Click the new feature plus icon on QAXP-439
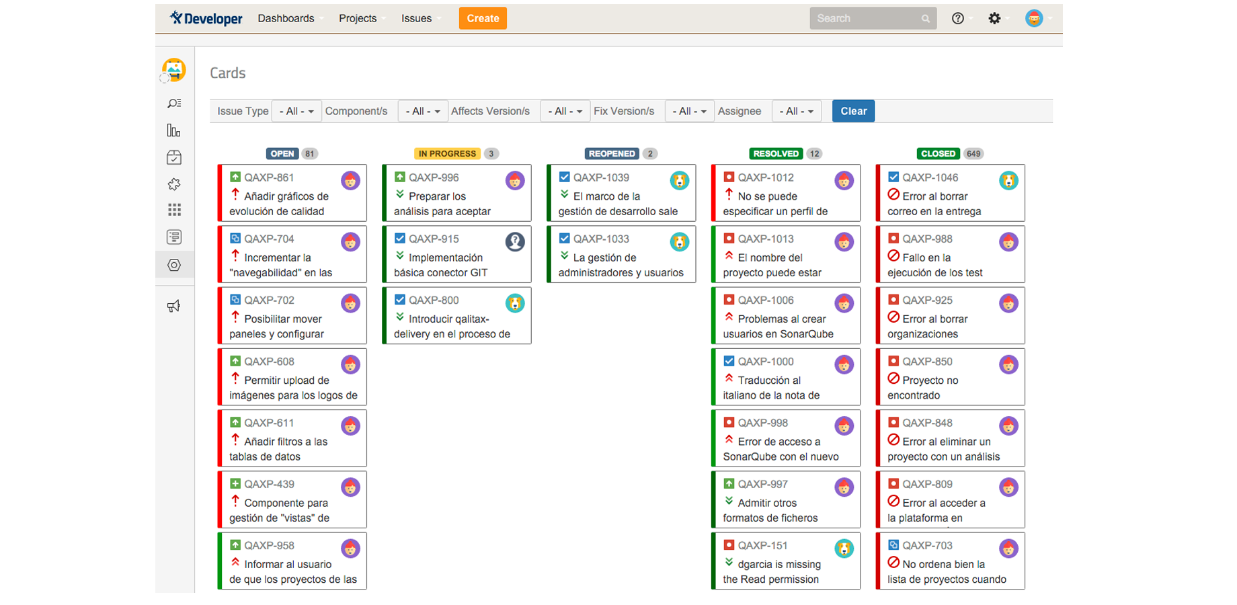 tap(235, 483)
